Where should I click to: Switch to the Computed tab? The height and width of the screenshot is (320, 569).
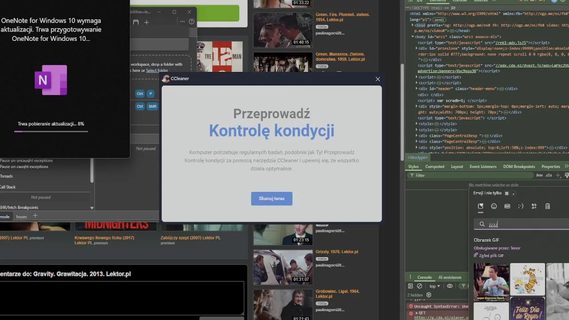435,167
